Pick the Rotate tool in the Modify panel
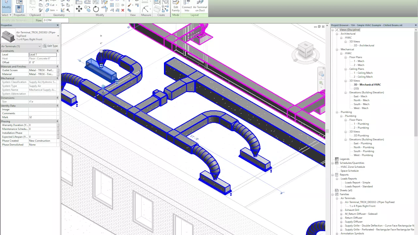Image resolution: width=418 pixels, height=235 pixels. 96,9
